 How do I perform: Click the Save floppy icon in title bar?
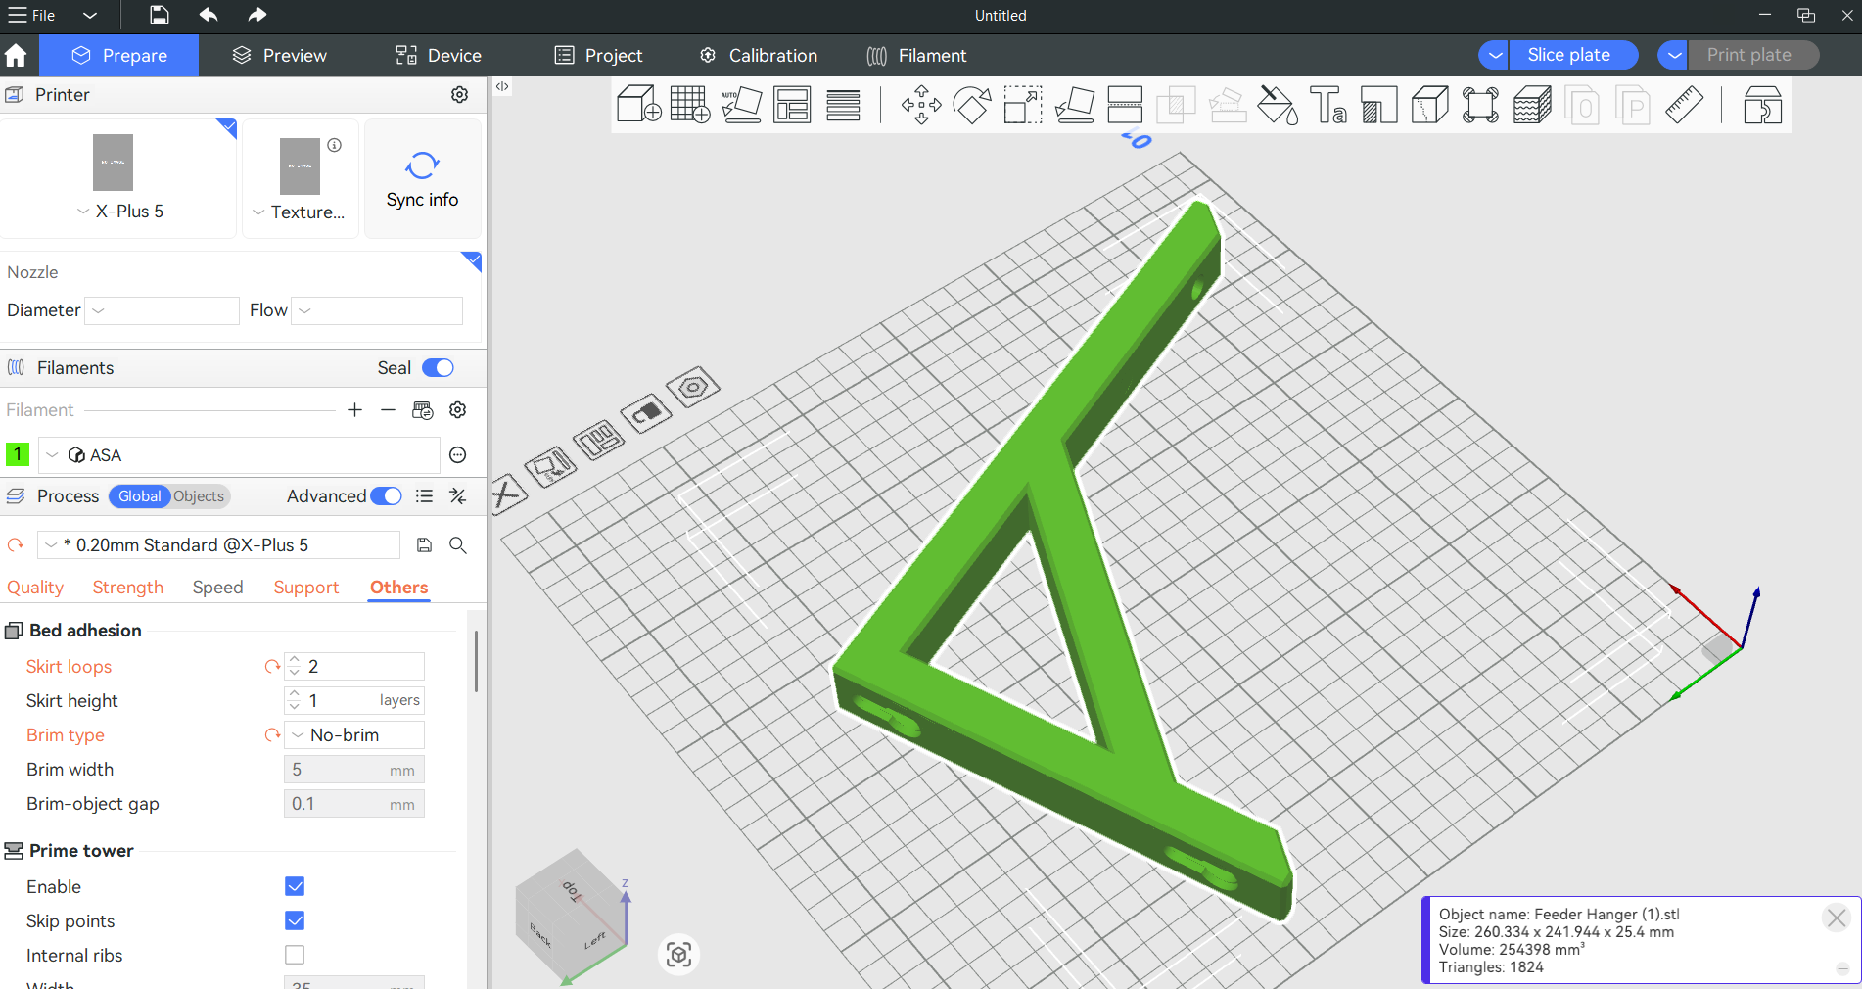point(160,15)
